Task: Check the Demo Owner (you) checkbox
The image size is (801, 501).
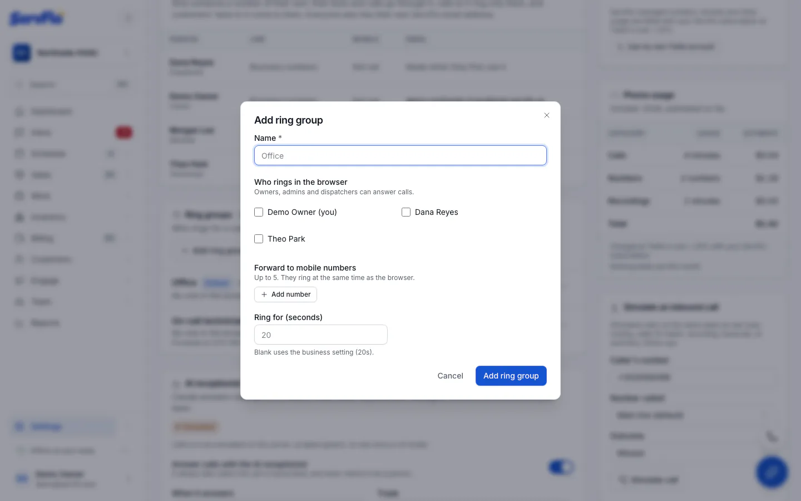Action: click(259, 212)
